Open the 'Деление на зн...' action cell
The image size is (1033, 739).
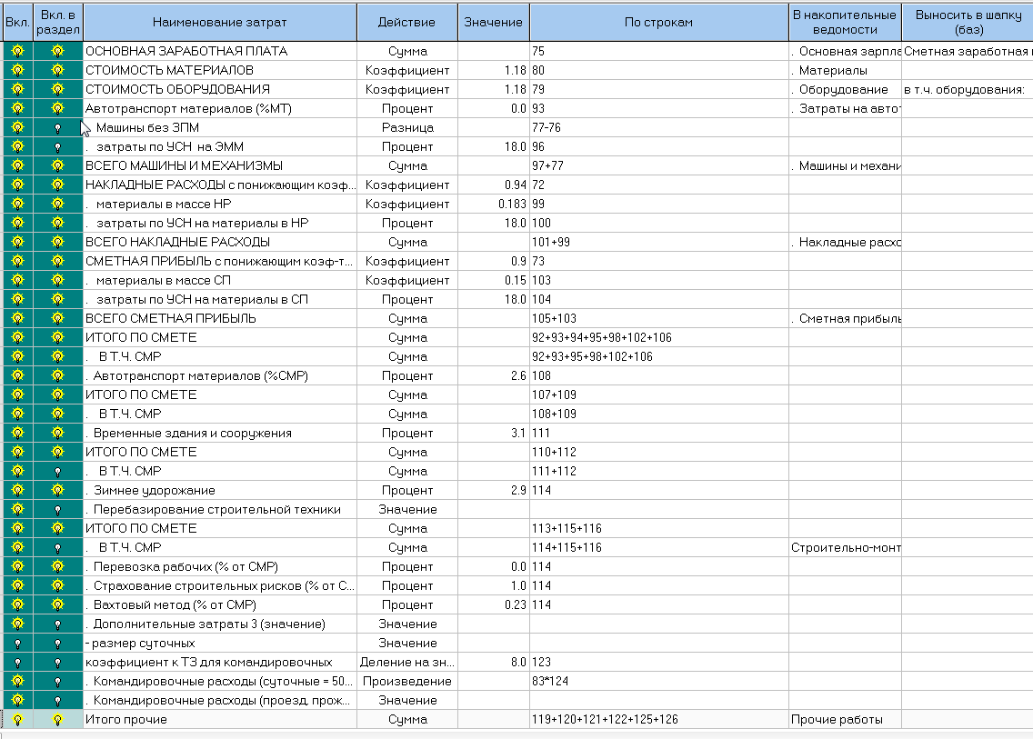point(406,663)
